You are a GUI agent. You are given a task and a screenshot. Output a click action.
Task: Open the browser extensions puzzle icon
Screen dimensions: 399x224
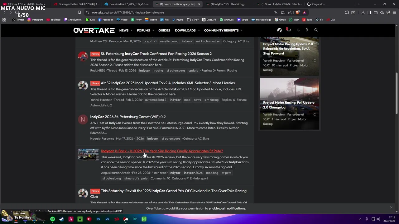point(347,12)
